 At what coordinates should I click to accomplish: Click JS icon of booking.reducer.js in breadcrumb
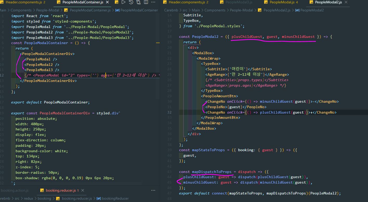pos(58,198)
